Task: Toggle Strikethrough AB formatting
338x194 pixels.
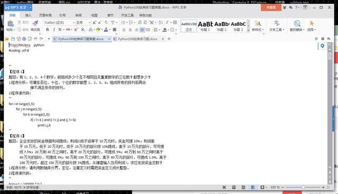Action: point(68,29)
